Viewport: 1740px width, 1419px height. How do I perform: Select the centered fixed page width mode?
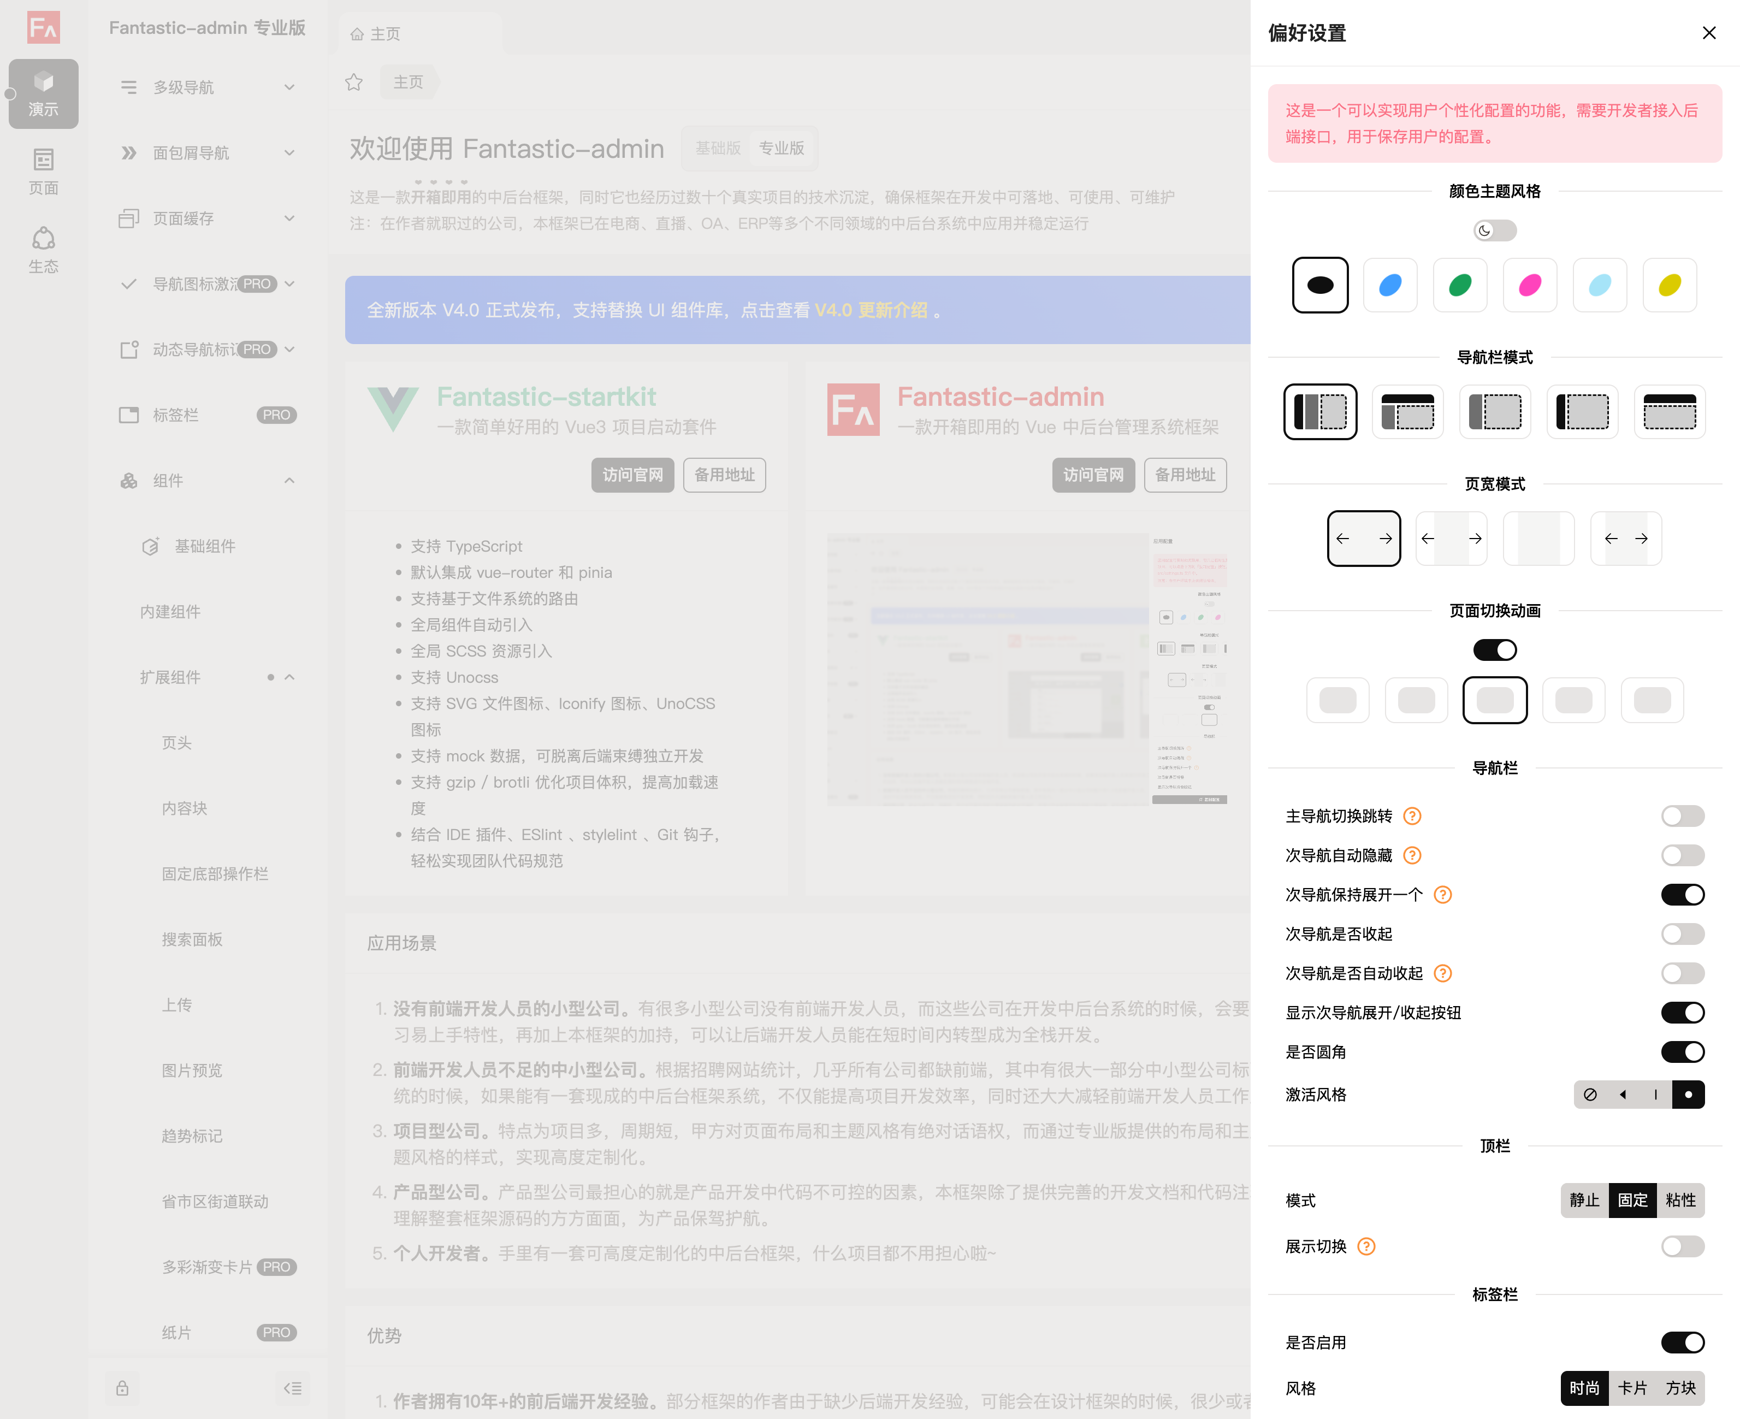(x=1539, y=538)
